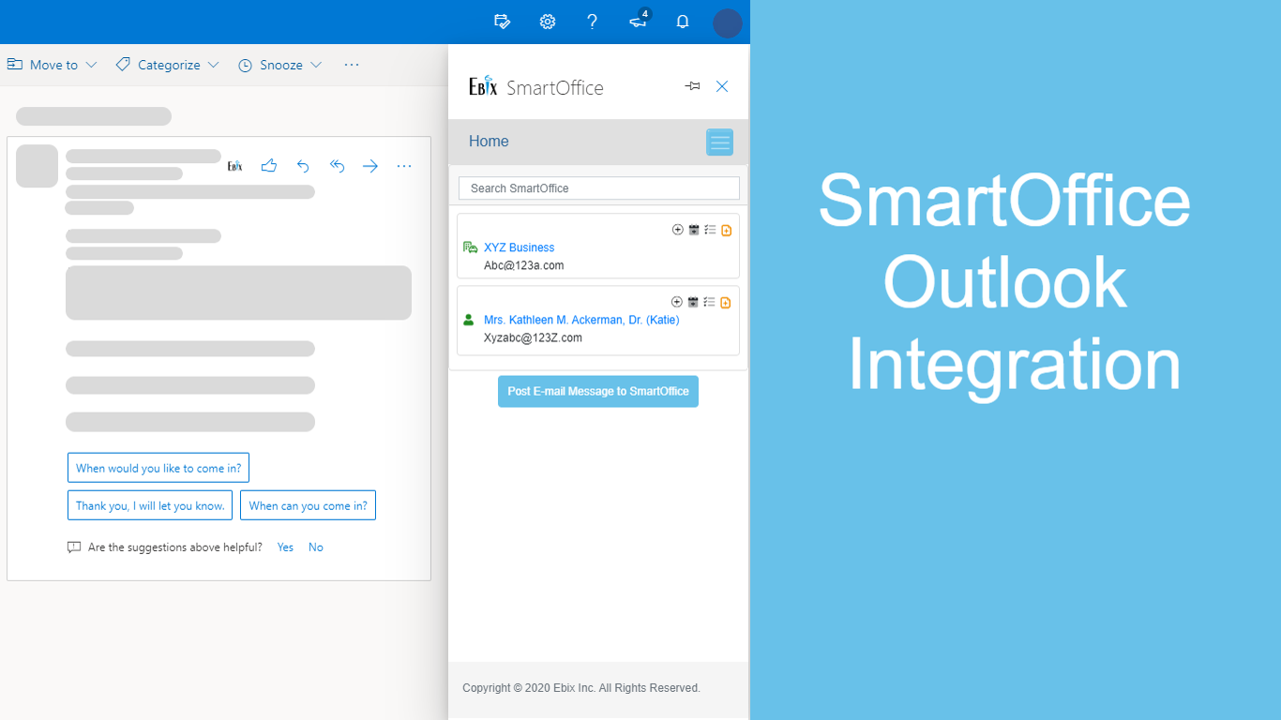This screenshot has height=720, width=1281.
Task: Click the green person icon beside Kathleen Ackerman
Action: point(469,320)
